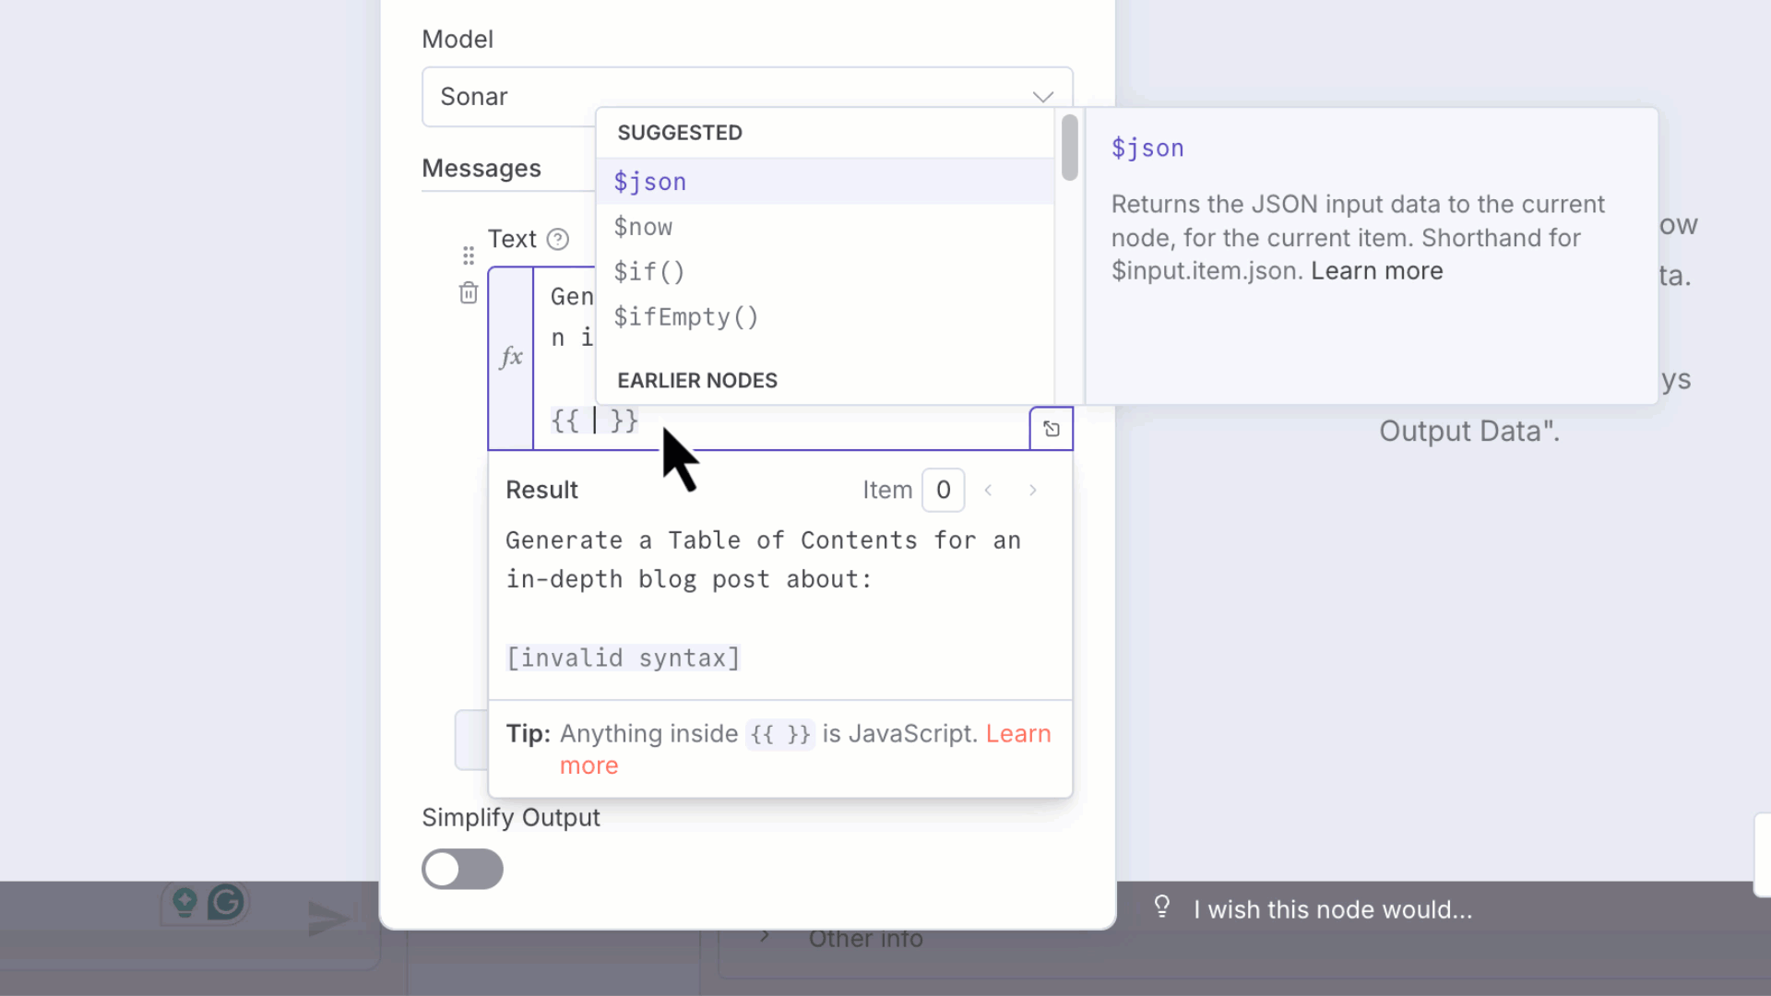Go to previous item with left arrow
Viewport: 1771px width, 996px height.
988,491
